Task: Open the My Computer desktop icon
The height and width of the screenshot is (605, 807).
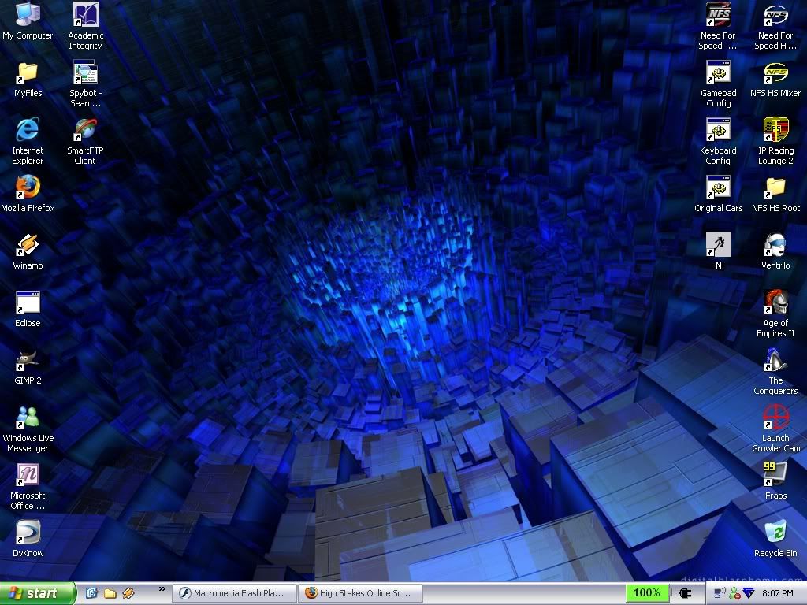Action: [28, 20]
